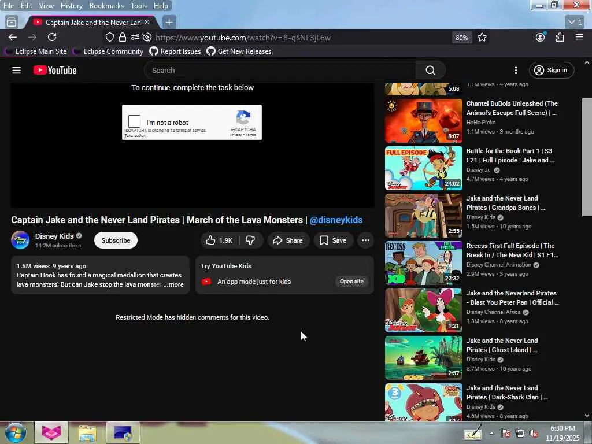This screenshot has height=444, width=592.
Task: Open the View menu
Action: pos(46,6)
